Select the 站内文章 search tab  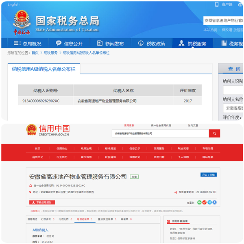[x=193, y=125]
